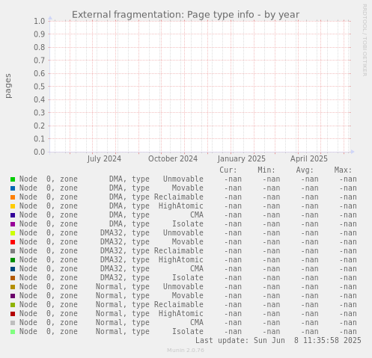This screenshot has height=358, width=372.
Task: Select legend text 'DMA32, type HighAtomic'
Action: 152,260
